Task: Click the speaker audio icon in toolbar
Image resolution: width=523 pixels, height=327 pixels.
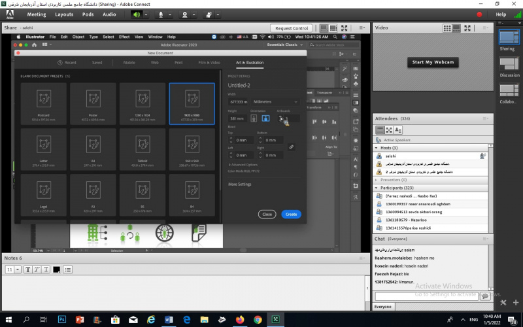Action: coord(137,14)
